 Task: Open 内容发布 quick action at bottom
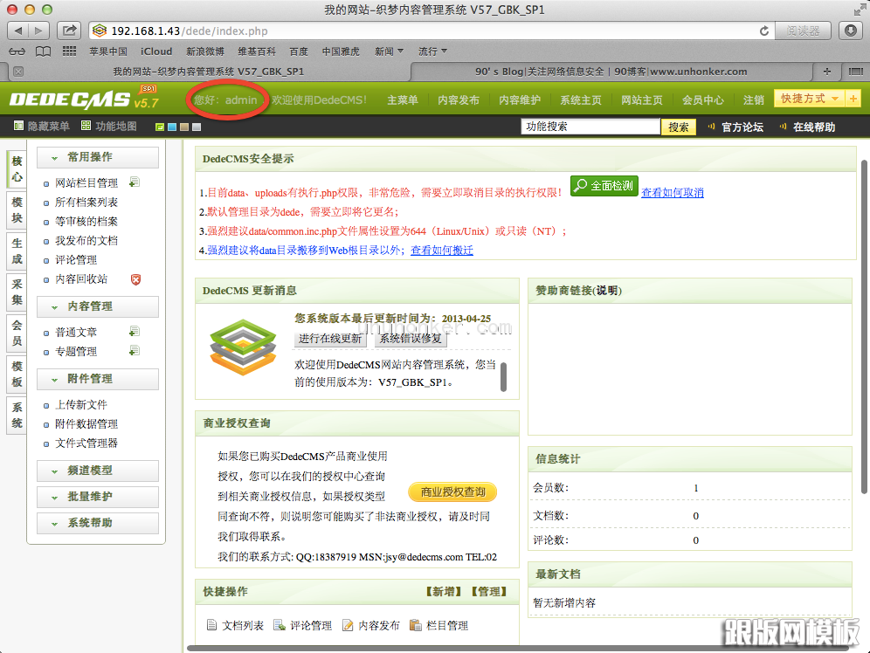point(370,625)
